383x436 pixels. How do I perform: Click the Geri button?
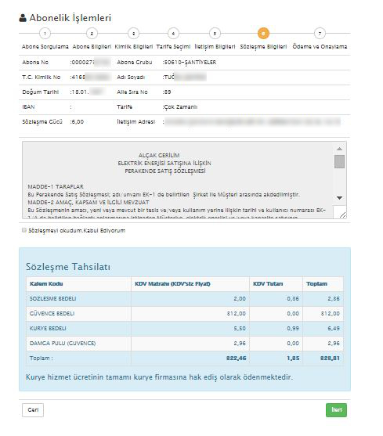[x=33, y=410]
